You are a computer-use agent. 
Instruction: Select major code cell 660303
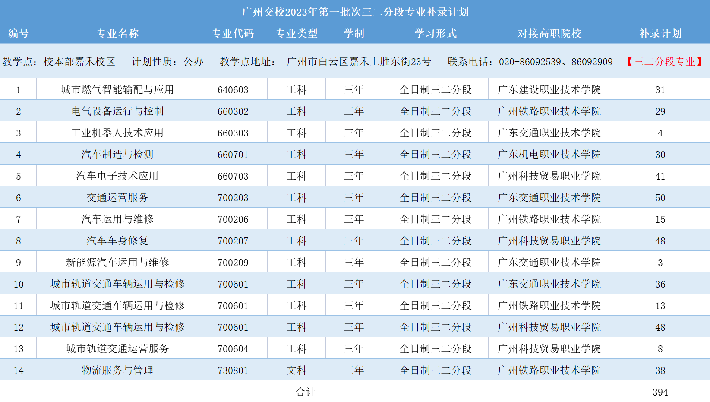233,133
